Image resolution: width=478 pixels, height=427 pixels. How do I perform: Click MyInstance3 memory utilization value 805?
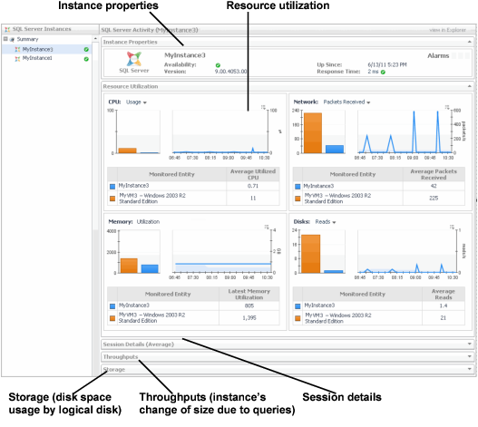(x=249, y=306)
